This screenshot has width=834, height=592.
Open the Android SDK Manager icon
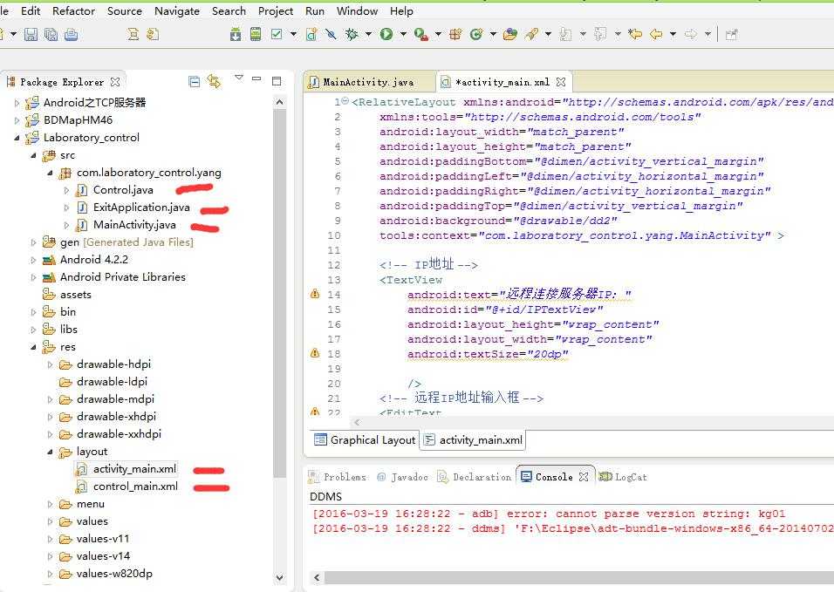pos(236,35)
